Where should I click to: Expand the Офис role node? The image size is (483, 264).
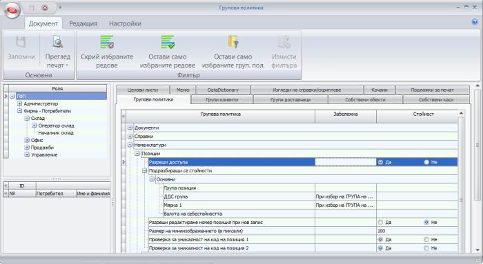(27, 140)
